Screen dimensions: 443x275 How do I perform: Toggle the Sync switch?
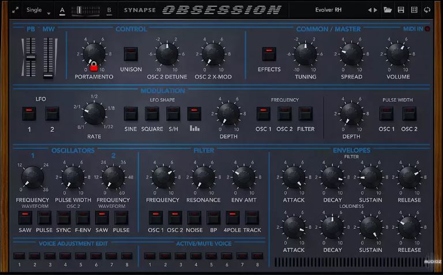click(x=63, y=218)
